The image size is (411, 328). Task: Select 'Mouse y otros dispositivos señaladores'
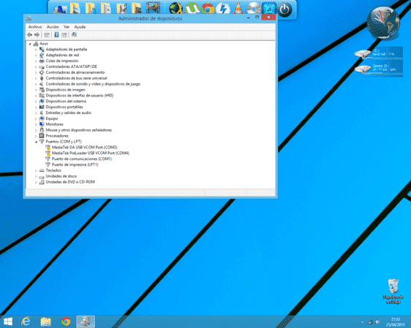(79, 130)
